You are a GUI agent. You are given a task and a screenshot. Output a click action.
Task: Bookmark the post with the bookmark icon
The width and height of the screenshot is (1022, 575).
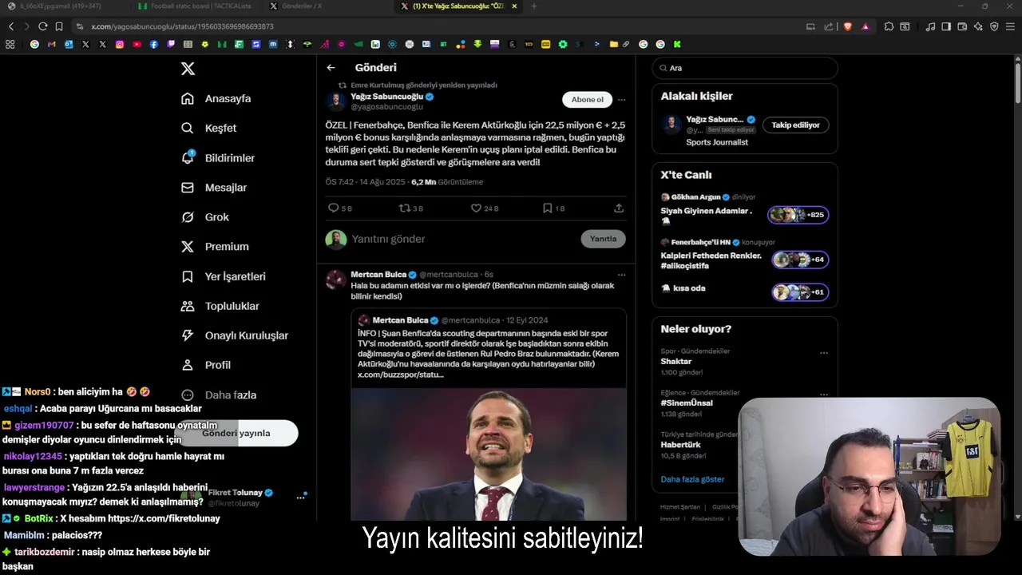point(547,208)
